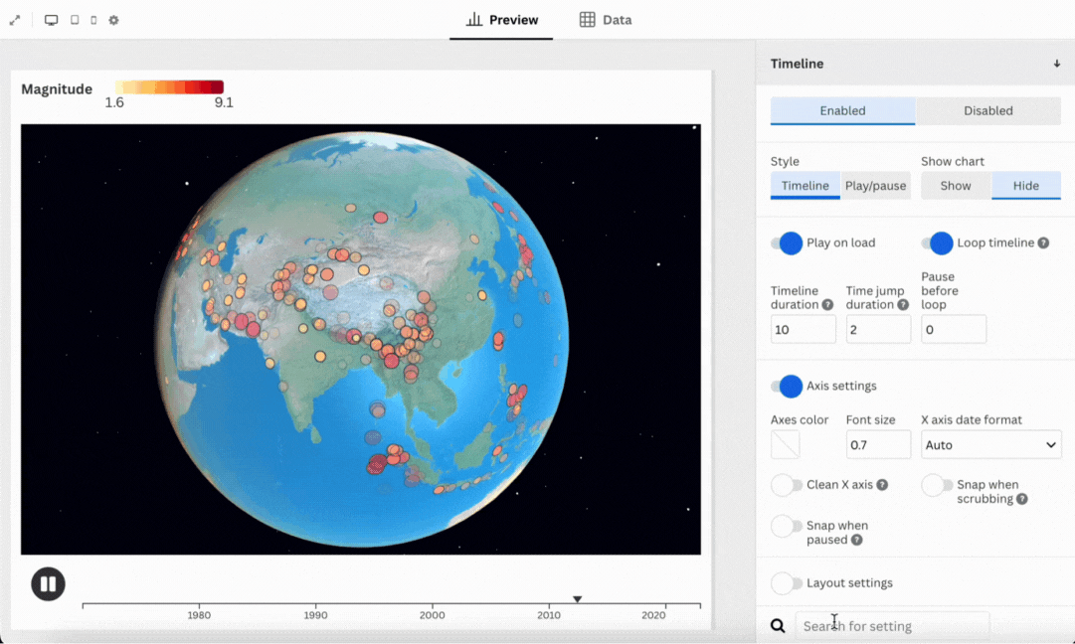Choose the Play/pause style button
Viewport: 1075px width, 644px height.
[x=875, y=186]
